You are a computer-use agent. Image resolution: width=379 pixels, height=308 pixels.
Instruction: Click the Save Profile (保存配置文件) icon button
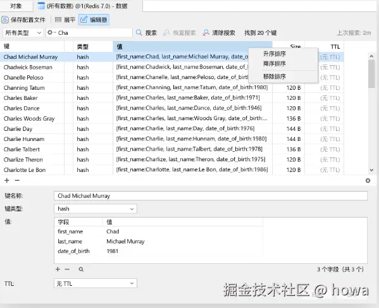(23, 20)
